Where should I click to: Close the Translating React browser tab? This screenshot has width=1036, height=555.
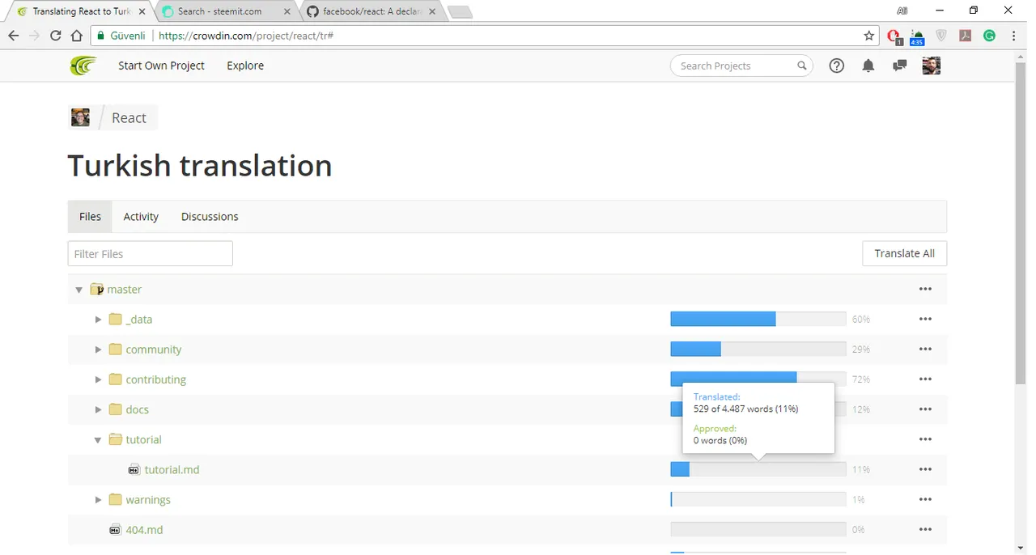(x=142, y=11)
